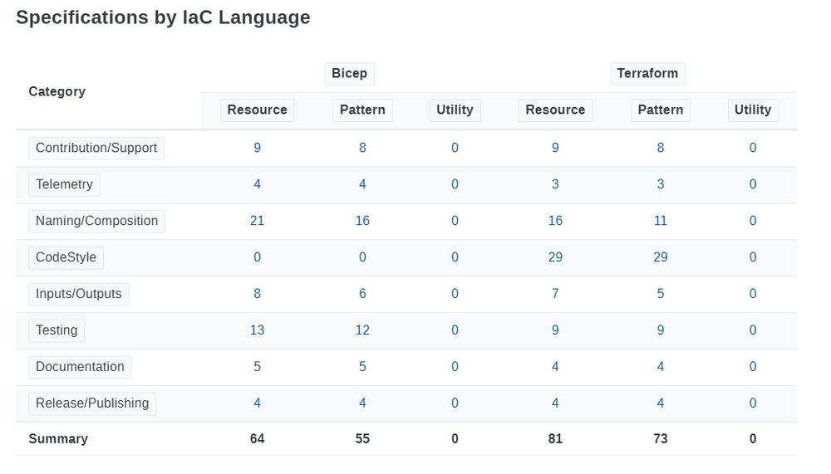Click Terraform Pattern count 5 in Inputs/Outputs row
Image resolution: width=831 pixels, height=474 pixels.
point(661,295)
